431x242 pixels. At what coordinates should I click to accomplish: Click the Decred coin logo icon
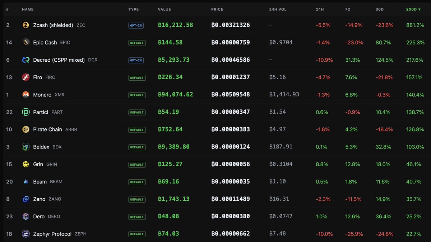click(x=26, y=60)
